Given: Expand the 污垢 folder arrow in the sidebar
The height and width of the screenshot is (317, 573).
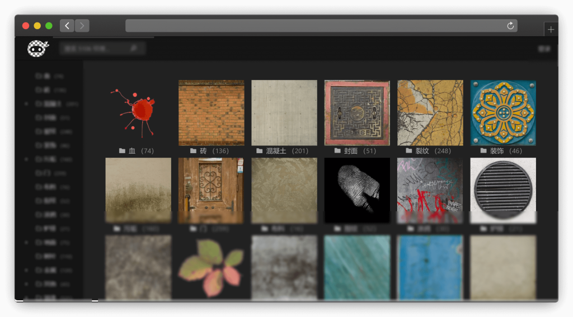Looking at the screenshot, I should [x=26, y=159].
